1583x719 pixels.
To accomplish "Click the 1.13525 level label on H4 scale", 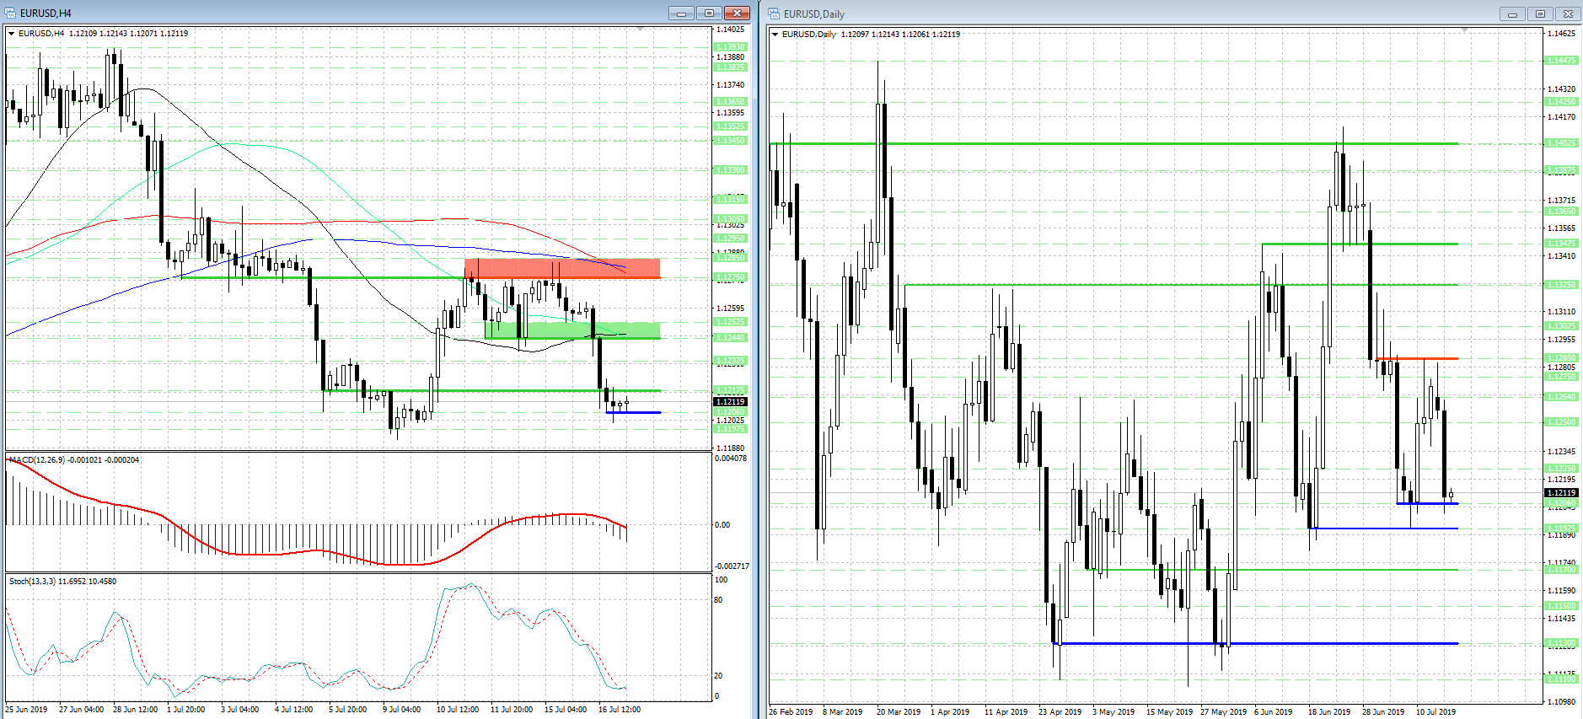I will point(730,126).
